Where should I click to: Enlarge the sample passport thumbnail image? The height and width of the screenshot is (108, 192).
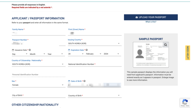tap(151, 55)
